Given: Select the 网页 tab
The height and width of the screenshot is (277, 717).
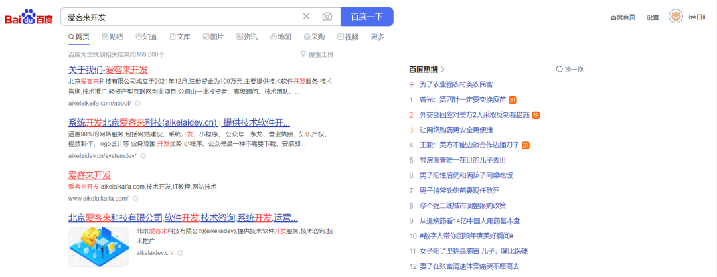Looking at the screenshot, I should 78,37.
